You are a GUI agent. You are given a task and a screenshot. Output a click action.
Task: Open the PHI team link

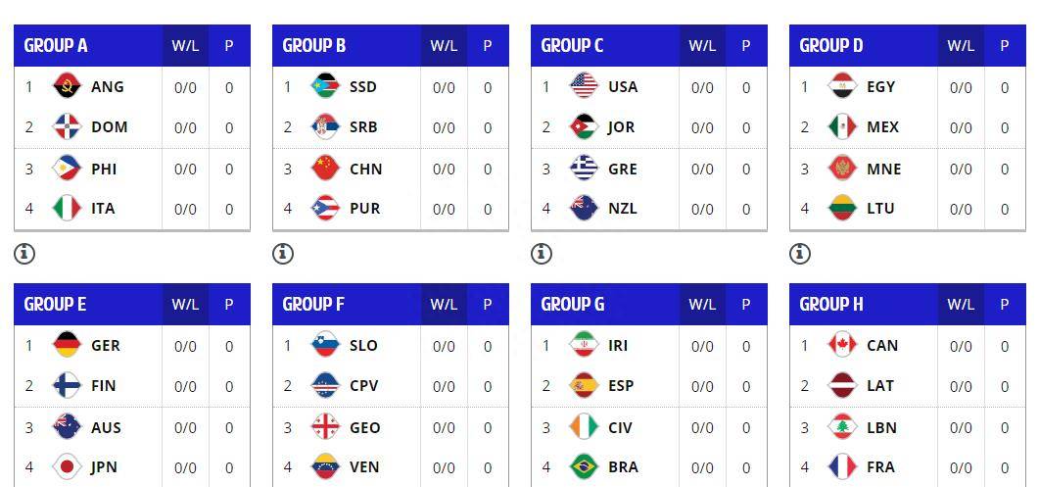pyautogui.click(x=104, y=170)
